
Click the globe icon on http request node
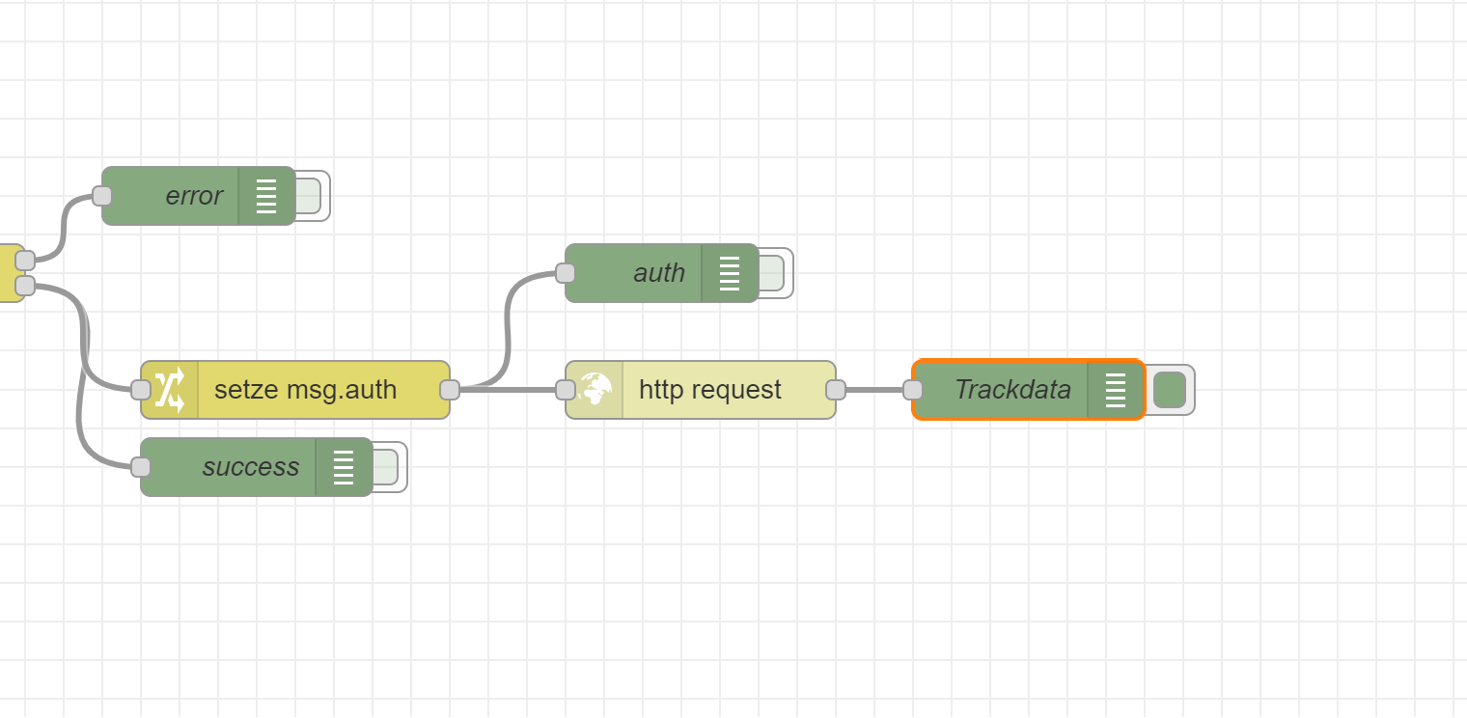coord(595,390)
